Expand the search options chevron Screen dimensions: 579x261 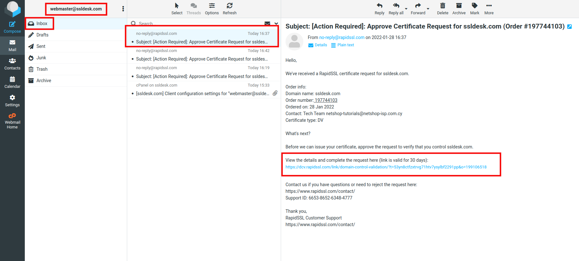point(276,23)
